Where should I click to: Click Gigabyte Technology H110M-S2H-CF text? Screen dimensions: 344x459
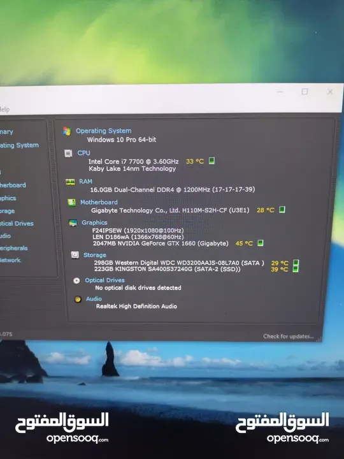[x=170, y=210]
